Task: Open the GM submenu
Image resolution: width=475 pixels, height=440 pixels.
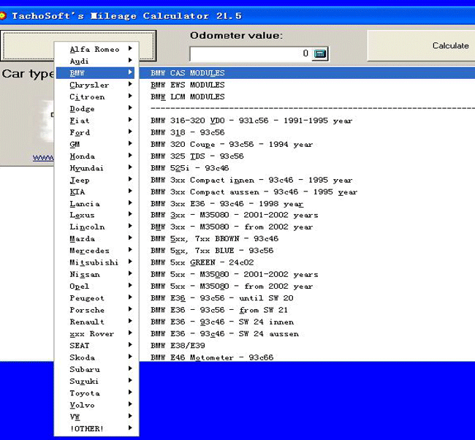Action: tap(96, 144)
